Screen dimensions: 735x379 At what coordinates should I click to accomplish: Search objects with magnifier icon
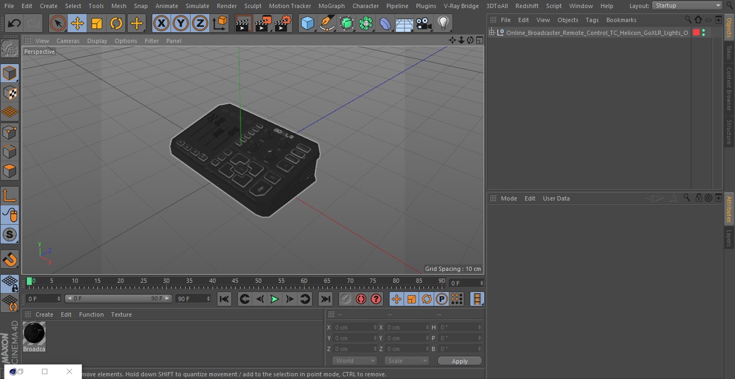[x=688, y=20]
